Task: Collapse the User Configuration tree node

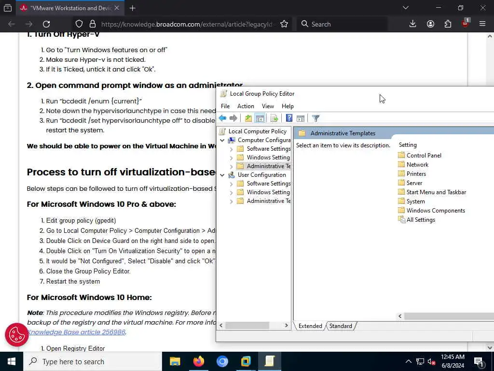Action: [x=222, y=175]
